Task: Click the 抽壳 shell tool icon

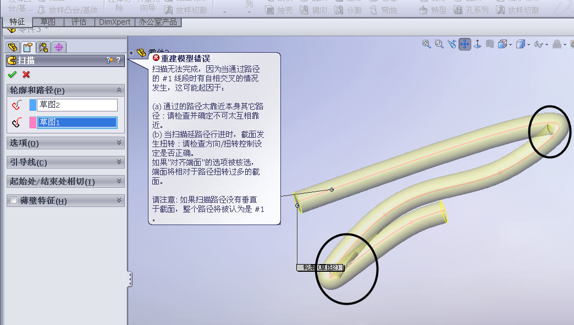Action: click(x=269, y=10)
